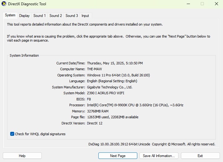Image resolution: width=223 pixels, height=162 pixels.
Task: Close the DirectX Diagnostic Tool window
Action: 216,4
